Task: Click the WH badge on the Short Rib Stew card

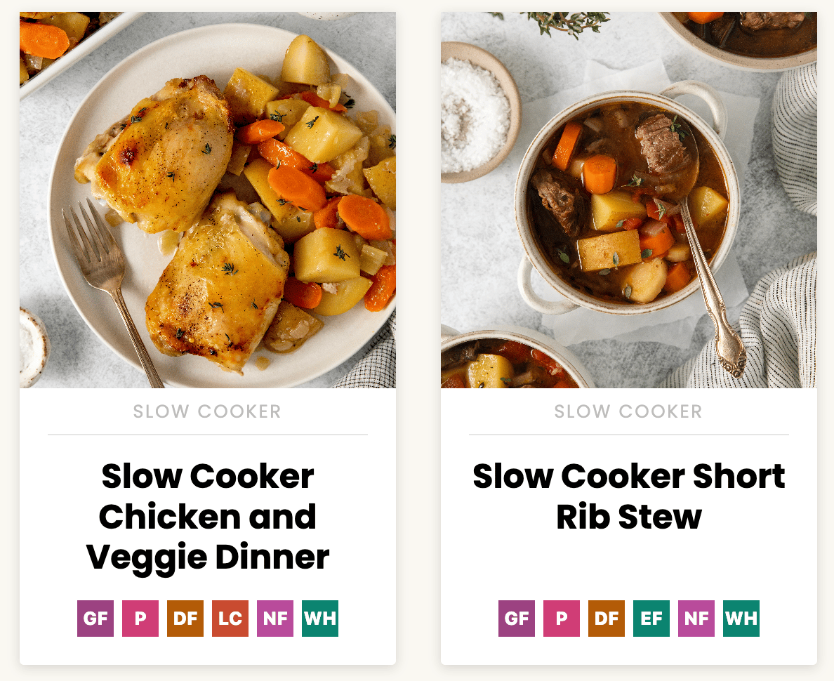Action: point(741,619)
